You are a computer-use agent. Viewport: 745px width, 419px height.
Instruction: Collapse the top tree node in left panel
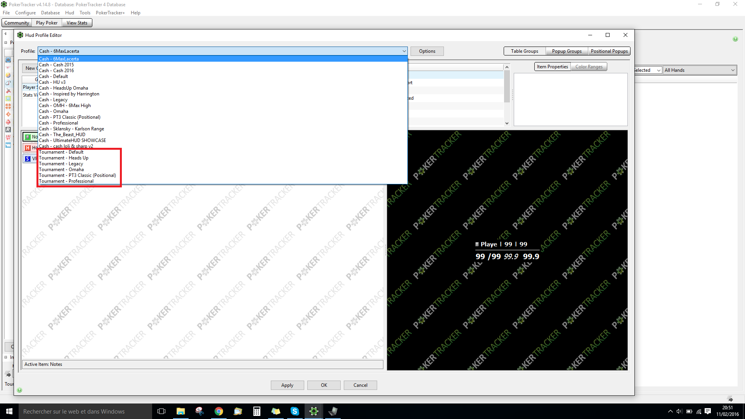(6, 43)
